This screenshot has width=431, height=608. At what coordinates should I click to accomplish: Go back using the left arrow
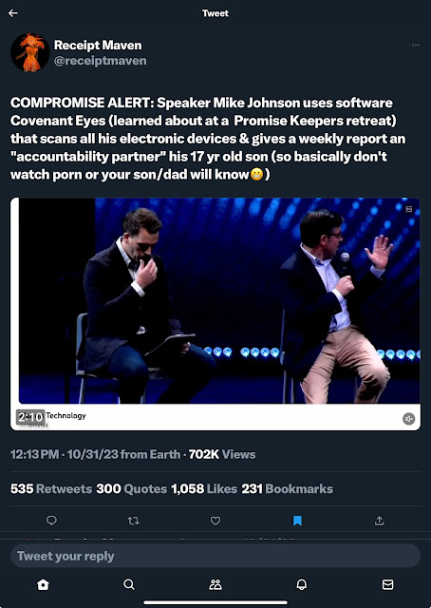point(13,13)
